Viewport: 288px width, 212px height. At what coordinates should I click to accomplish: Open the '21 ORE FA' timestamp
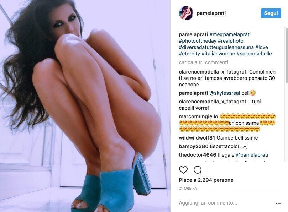[x=188, y=188]
